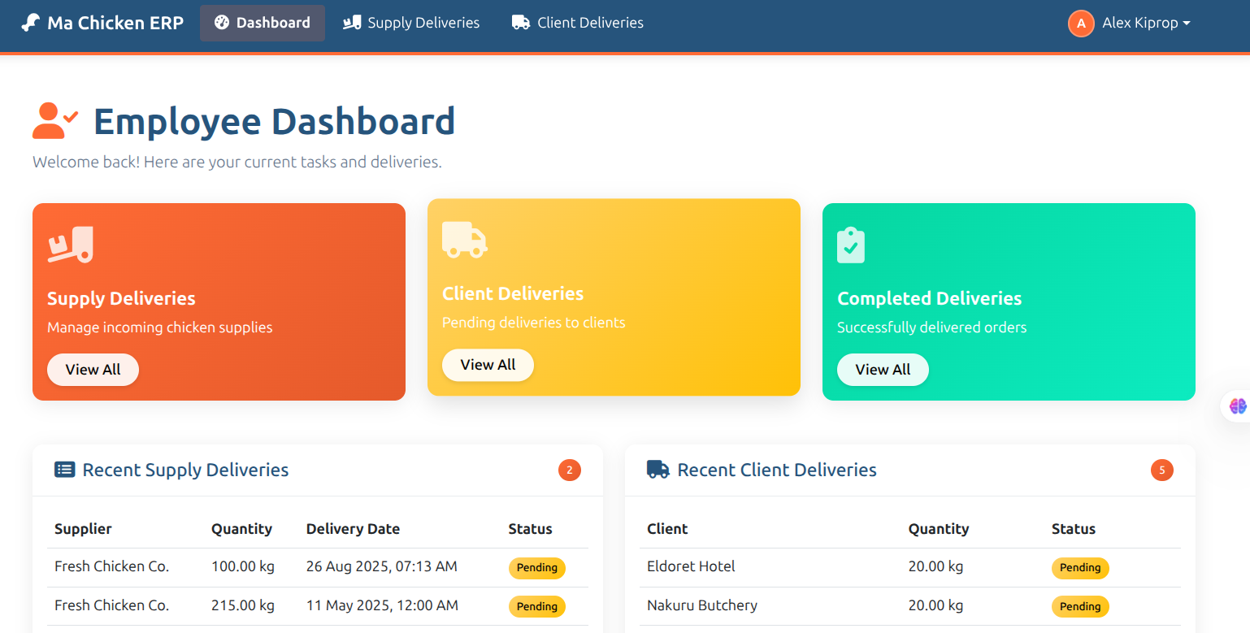Open the Nakuru Butchery client link
Viewport: 1250px width, 633px height.
[x=702, y=605]
